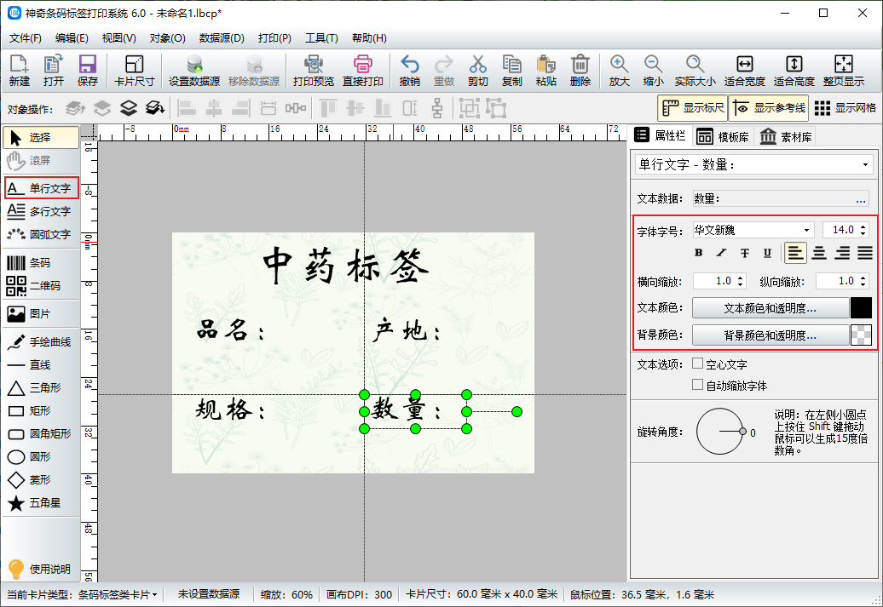Switch to the 模板库 tab
Image resolution: width=883 pixels, height=607 pixels.
pos(723,137)
